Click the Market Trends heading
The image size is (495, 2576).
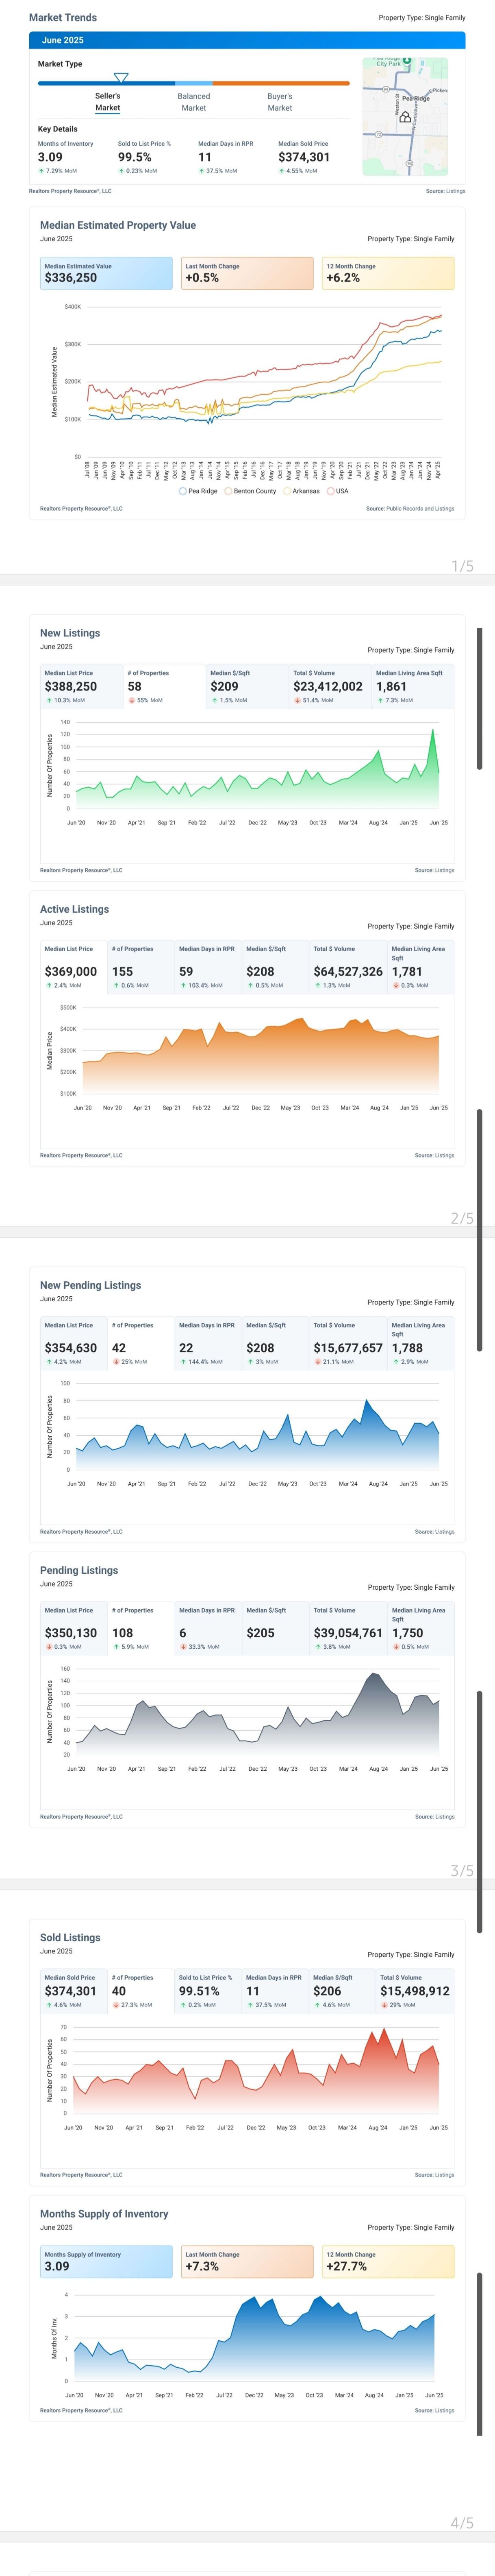[x=63, y=17]
